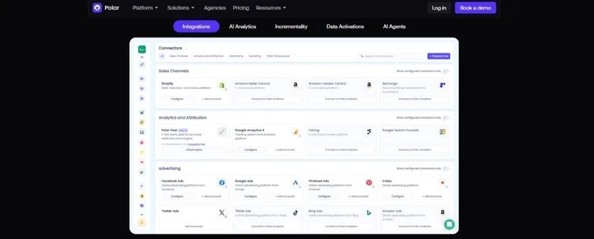Viewport: 594px width, 239px height.
Task: Click Add accounts on Google Ads card
Action: coord(284,196)
